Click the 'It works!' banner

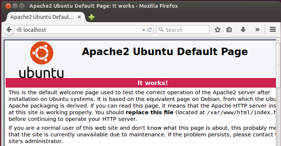click(140, 83)
